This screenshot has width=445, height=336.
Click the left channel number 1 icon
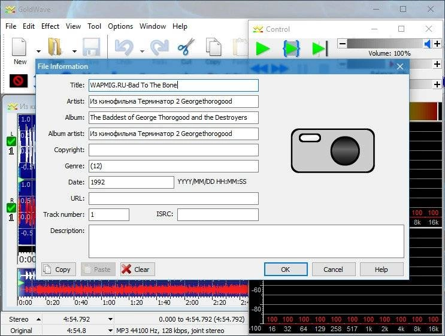pyautogui.click(x=11, y=151)
